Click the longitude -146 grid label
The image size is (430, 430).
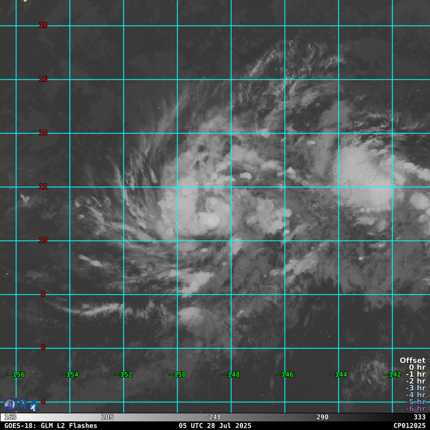[x=285, y=375]
